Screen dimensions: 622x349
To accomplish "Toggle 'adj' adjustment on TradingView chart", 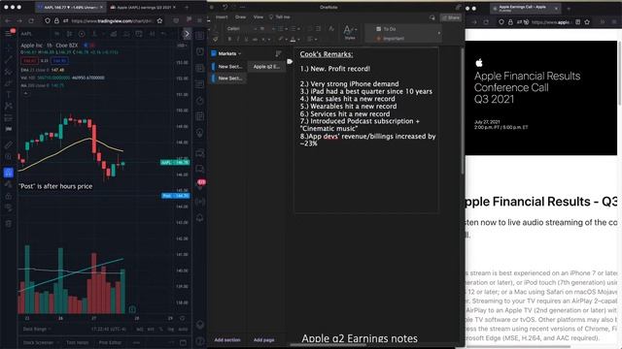I will pos(140,329).
